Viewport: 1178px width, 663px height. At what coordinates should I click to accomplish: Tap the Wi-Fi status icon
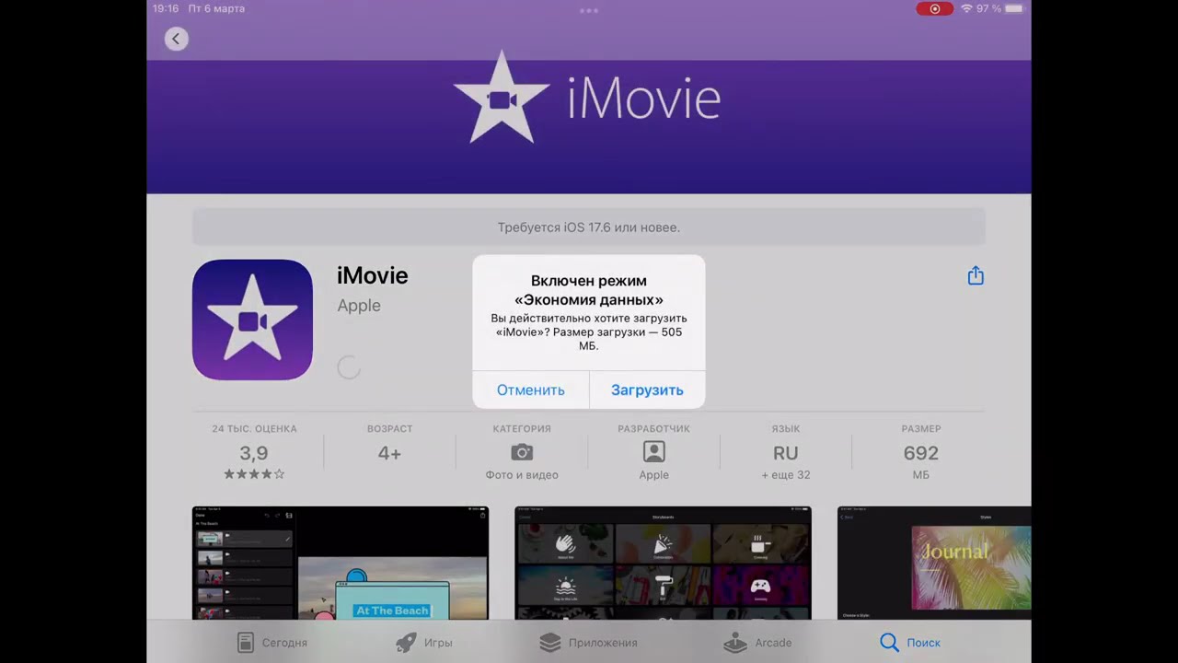click(966, 8)
